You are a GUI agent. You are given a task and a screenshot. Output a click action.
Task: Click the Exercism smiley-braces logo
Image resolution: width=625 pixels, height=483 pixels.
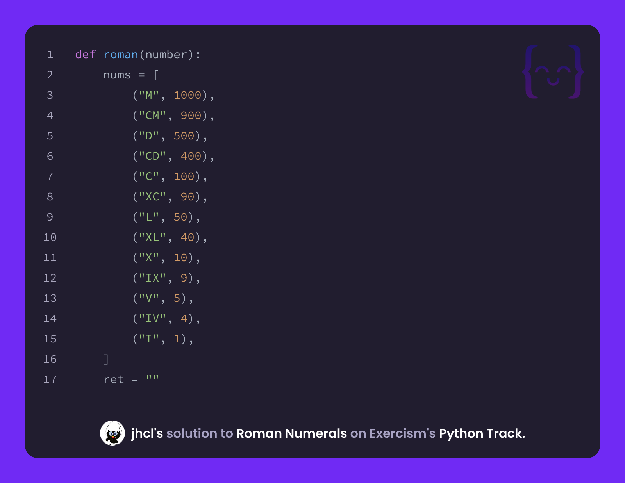coord(553,71)
